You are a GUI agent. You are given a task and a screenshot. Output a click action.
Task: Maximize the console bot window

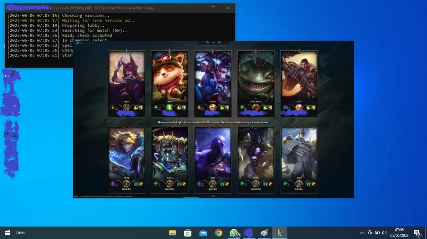(x=213, y=8)
